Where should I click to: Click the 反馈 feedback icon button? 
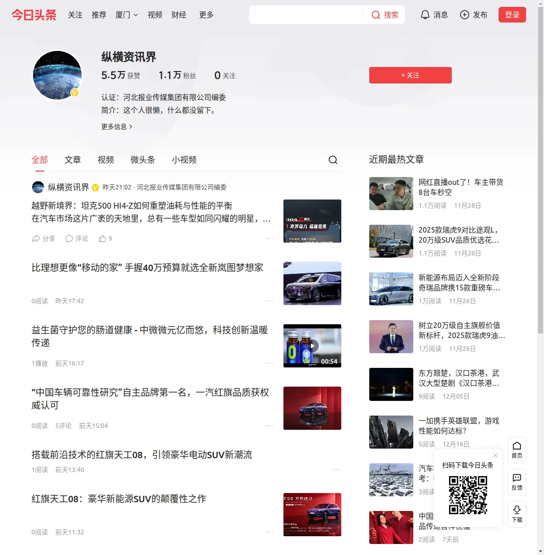[x=517, y=482]
